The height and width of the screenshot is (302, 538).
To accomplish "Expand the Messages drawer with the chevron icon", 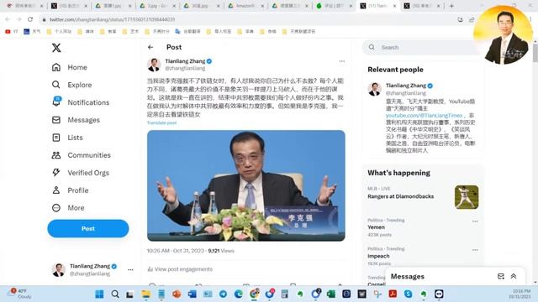I will [514, 276].
